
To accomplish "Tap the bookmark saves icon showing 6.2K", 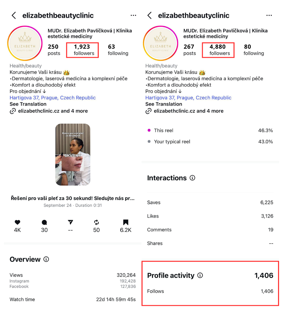I will pos(126,222).
